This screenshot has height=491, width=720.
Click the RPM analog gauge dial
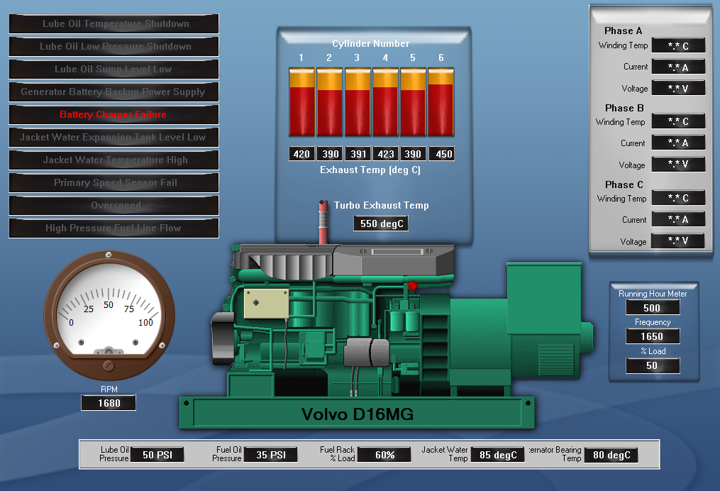pos(109,315)
